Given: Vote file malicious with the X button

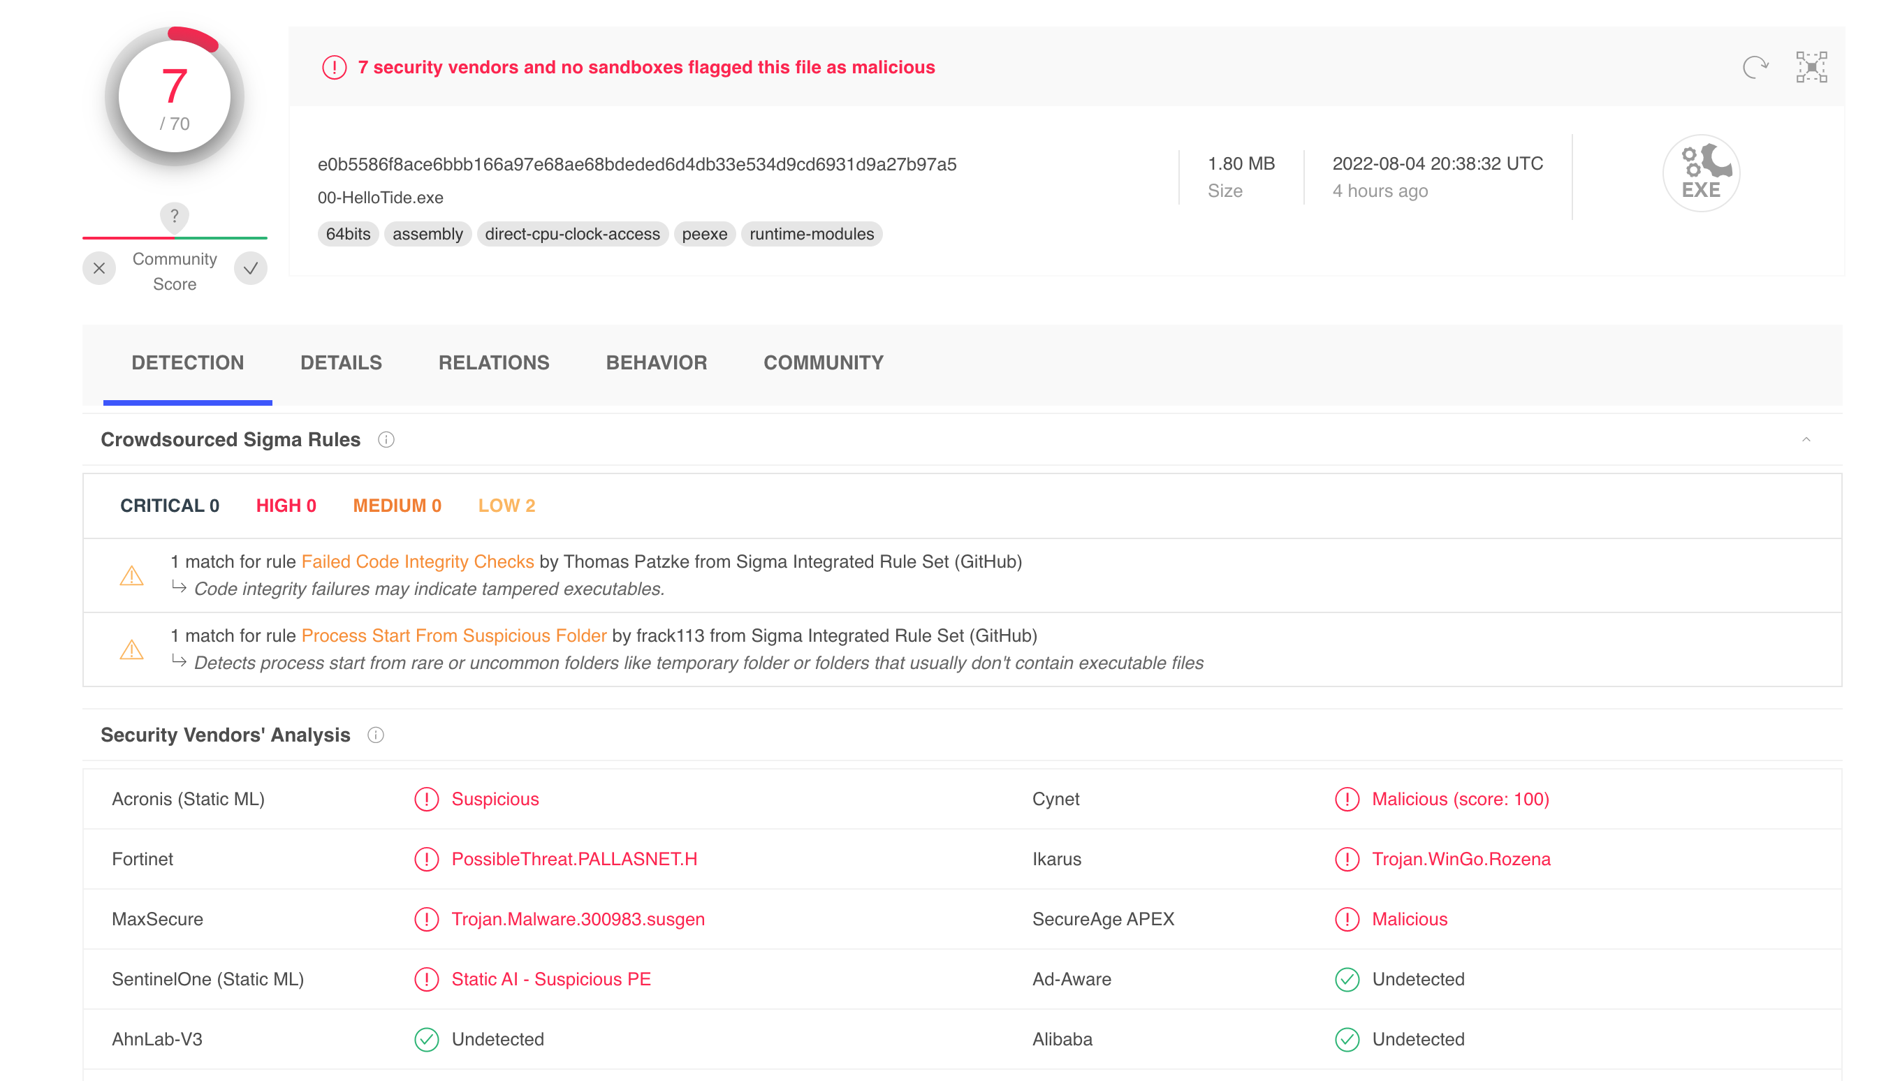Looking at the screenshot, I should (x=98, y=269).
